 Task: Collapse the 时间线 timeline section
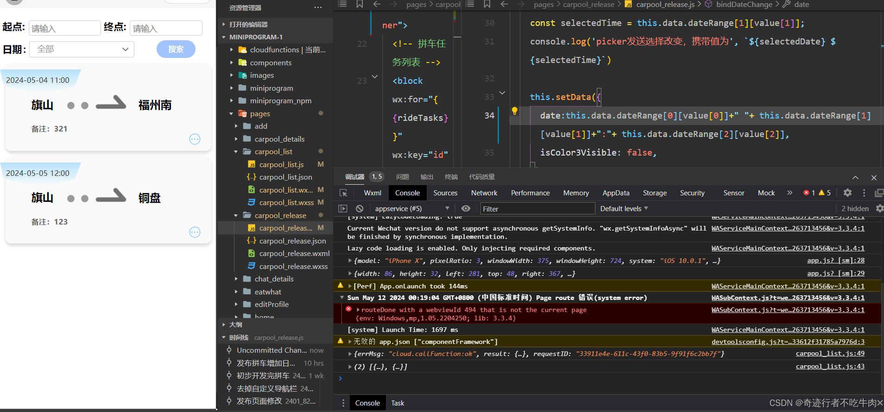coord(239,337)
